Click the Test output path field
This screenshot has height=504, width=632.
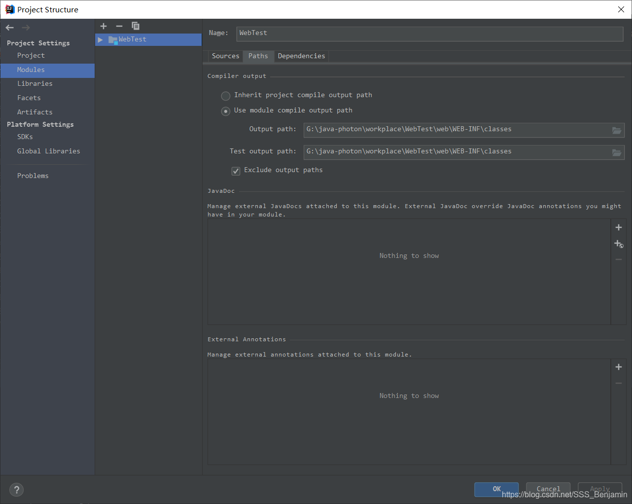(456, 152)
